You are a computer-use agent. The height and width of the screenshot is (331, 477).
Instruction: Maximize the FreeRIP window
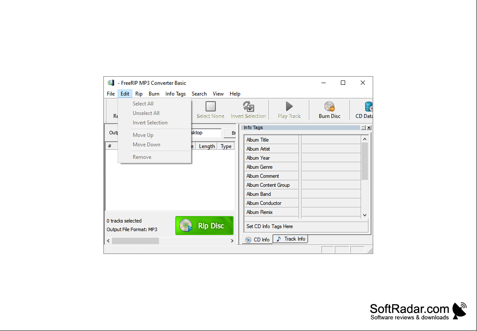pyautogui.click(x=343, y=83)
